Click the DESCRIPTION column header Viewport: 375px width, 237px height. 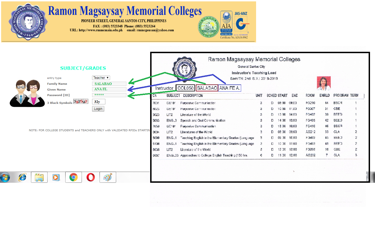193,96
